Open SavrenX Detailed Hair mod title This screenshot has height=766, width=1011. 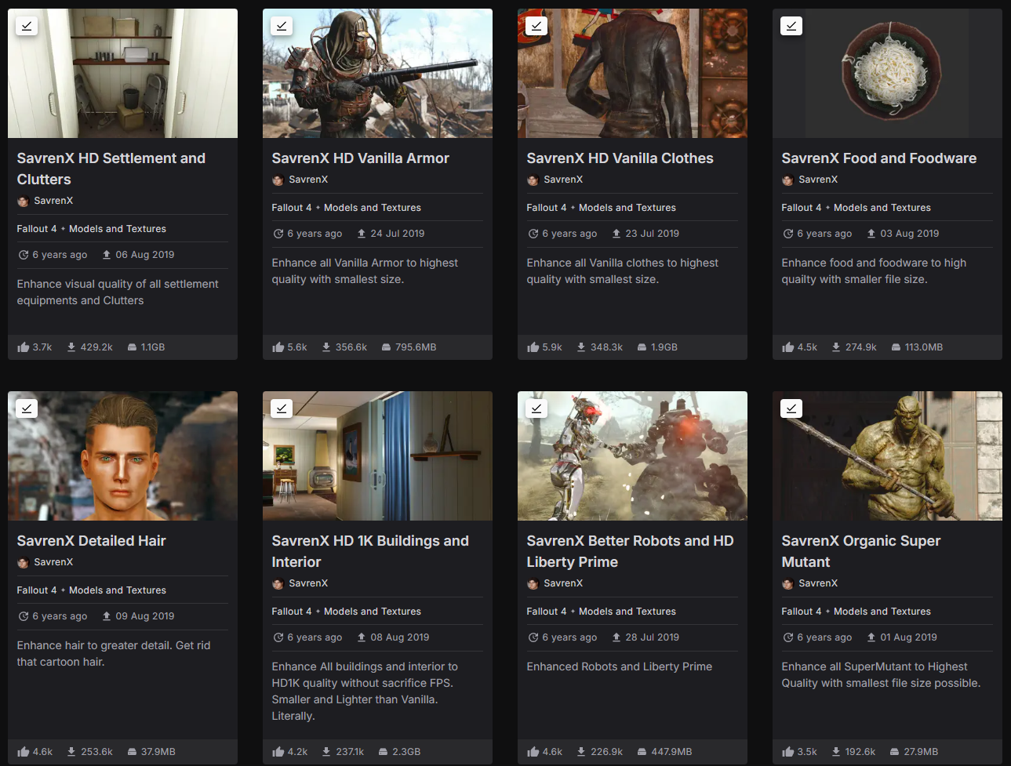91,541
